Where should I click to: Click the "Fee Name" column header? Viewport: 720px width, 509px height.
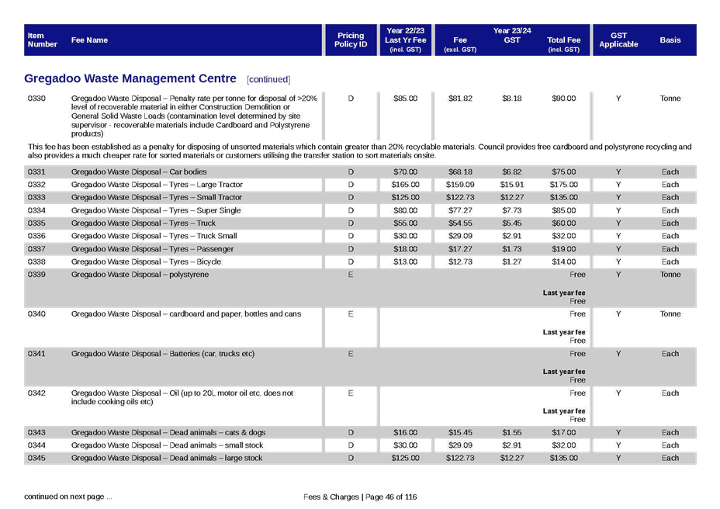click(89, 40)
